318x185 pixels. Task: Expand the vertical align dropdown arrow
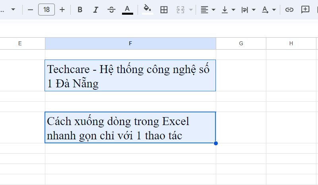pos(233,10)
